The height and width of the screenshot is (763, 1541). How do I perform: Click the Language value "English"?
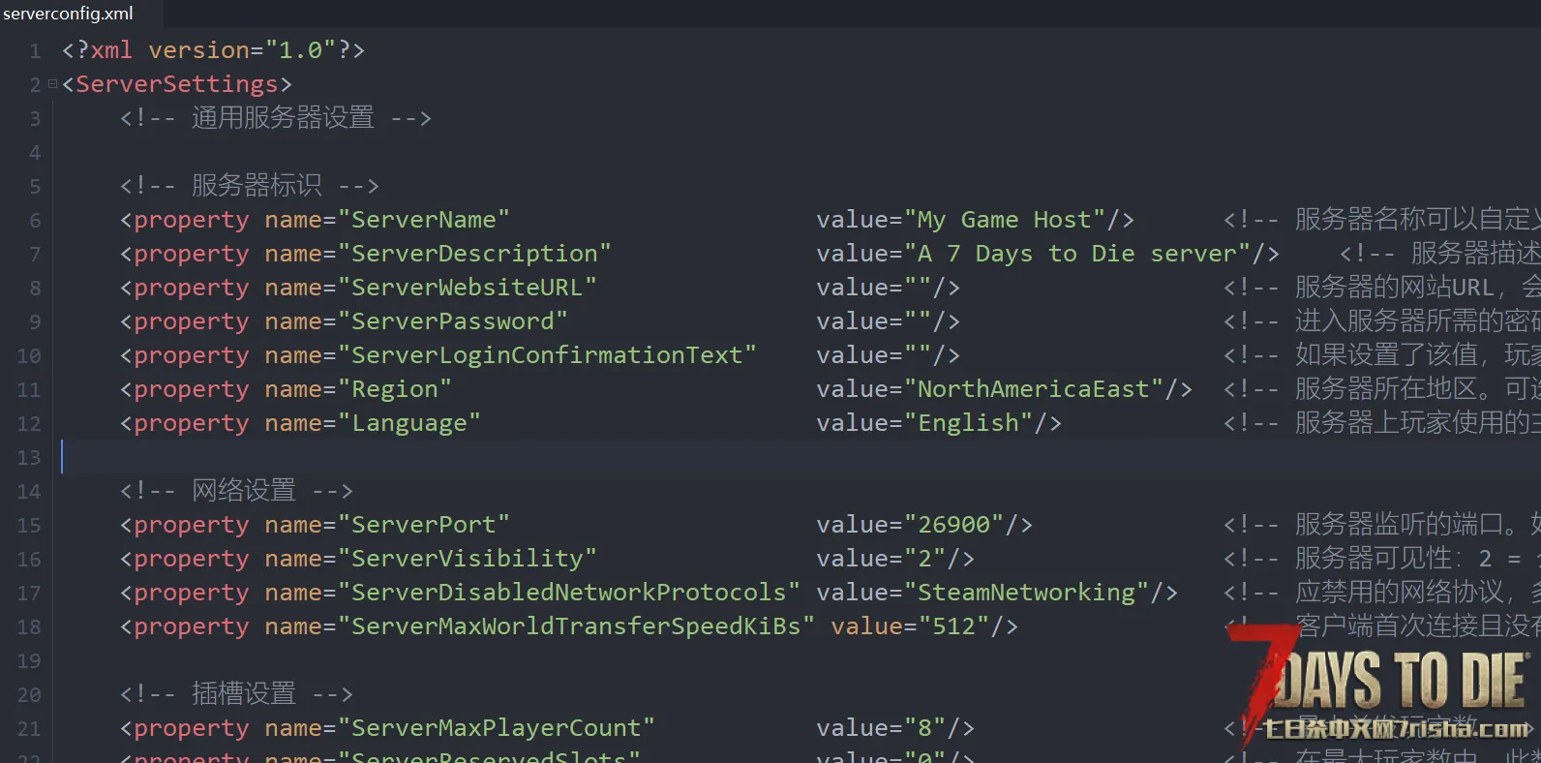968,423
